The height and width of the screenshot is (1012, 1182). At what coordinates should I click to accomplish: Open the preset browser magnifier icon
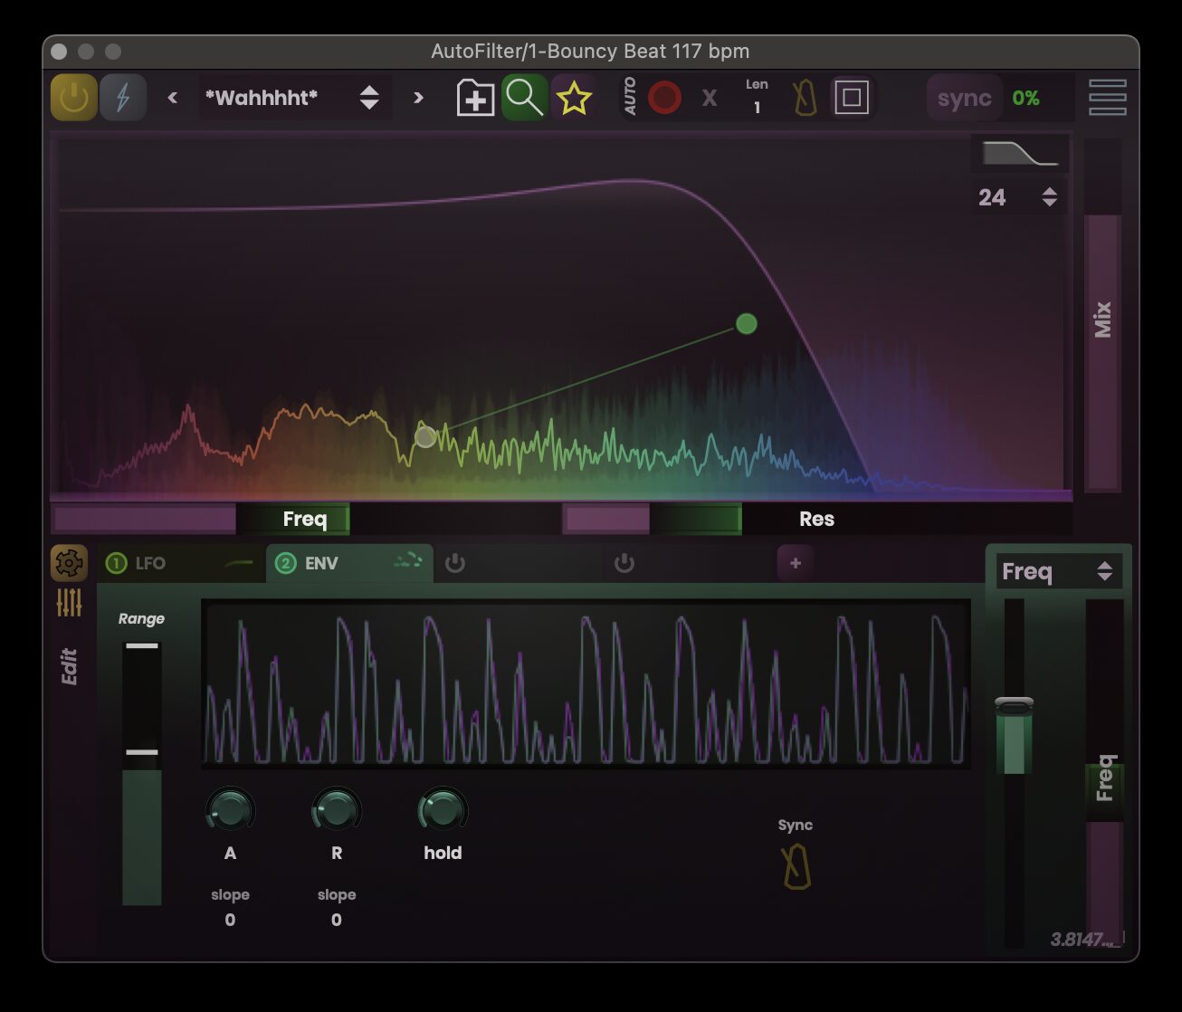(x=524, y=98)
